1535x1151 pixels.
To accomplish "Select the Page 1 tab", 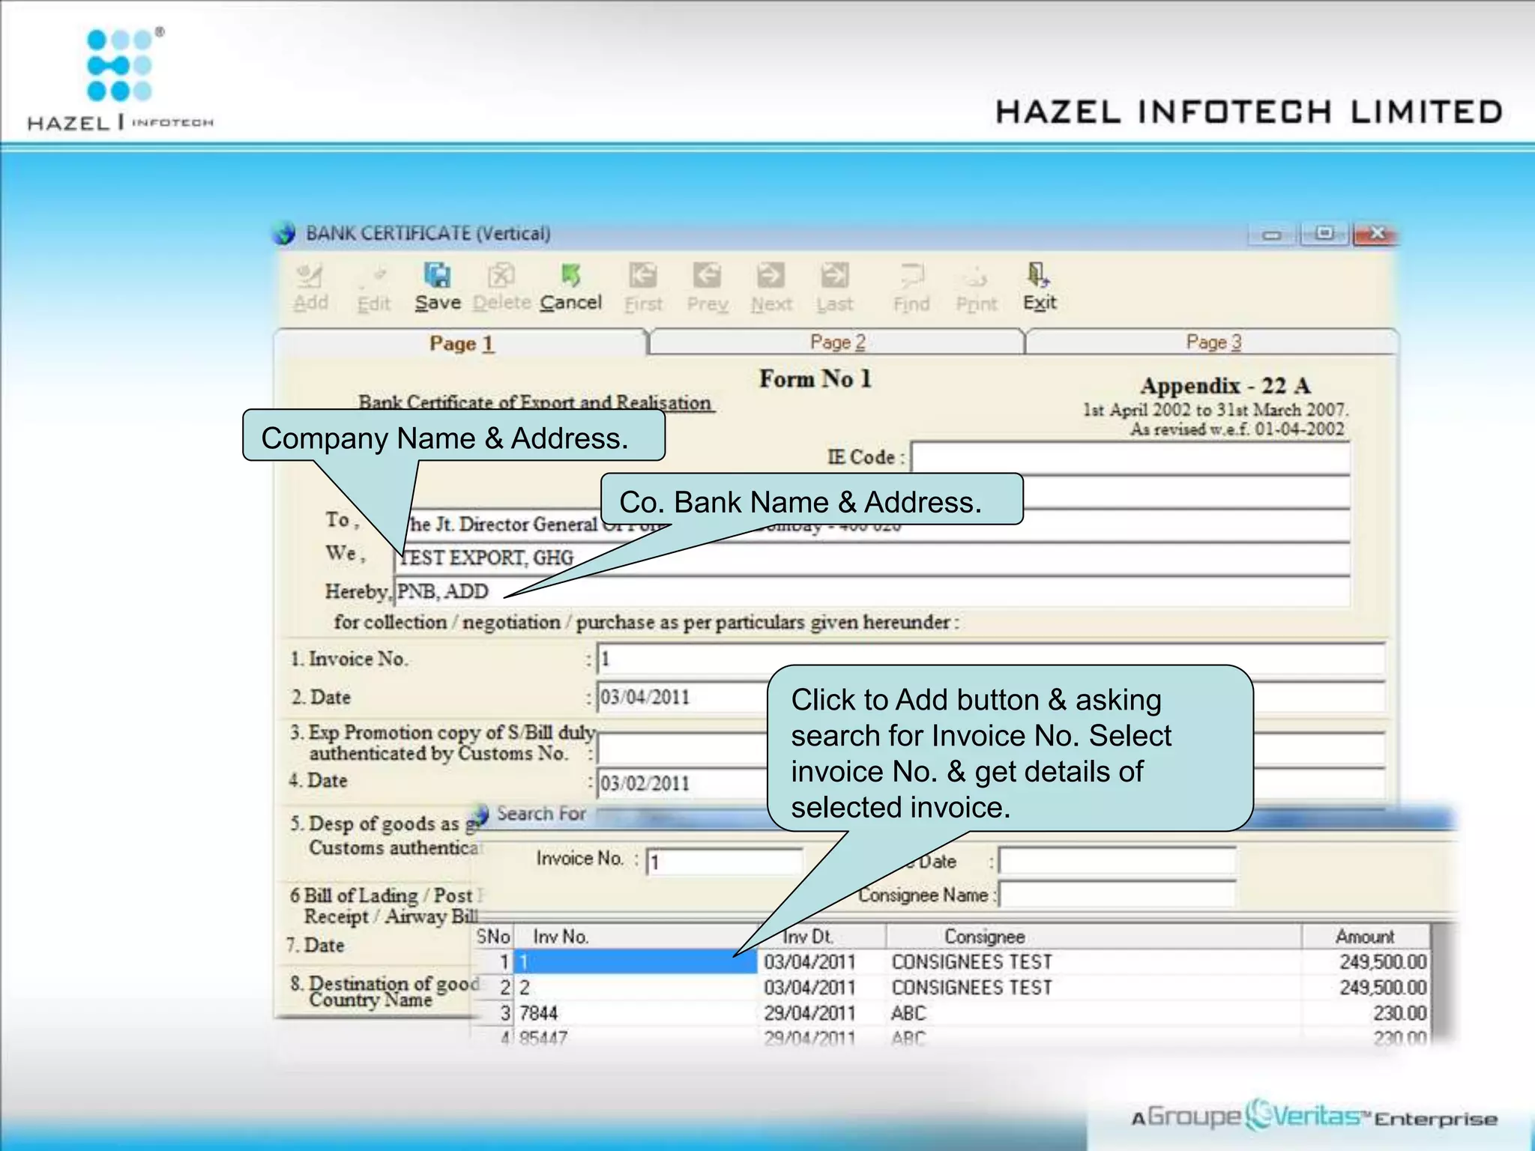I will (x=461, y=344).
